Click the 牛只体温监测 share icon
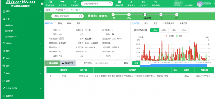 pyautogui.click(x=4, y=88)
